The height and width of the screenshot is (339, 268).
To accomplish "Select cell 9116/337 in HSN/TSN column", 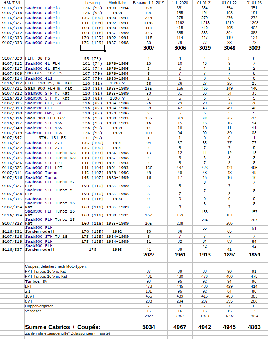I will tap(12, 249).
